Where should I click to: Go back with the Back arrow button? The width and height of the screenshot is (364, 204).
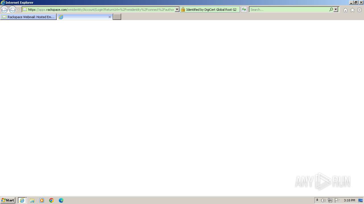tap(5, 10)
